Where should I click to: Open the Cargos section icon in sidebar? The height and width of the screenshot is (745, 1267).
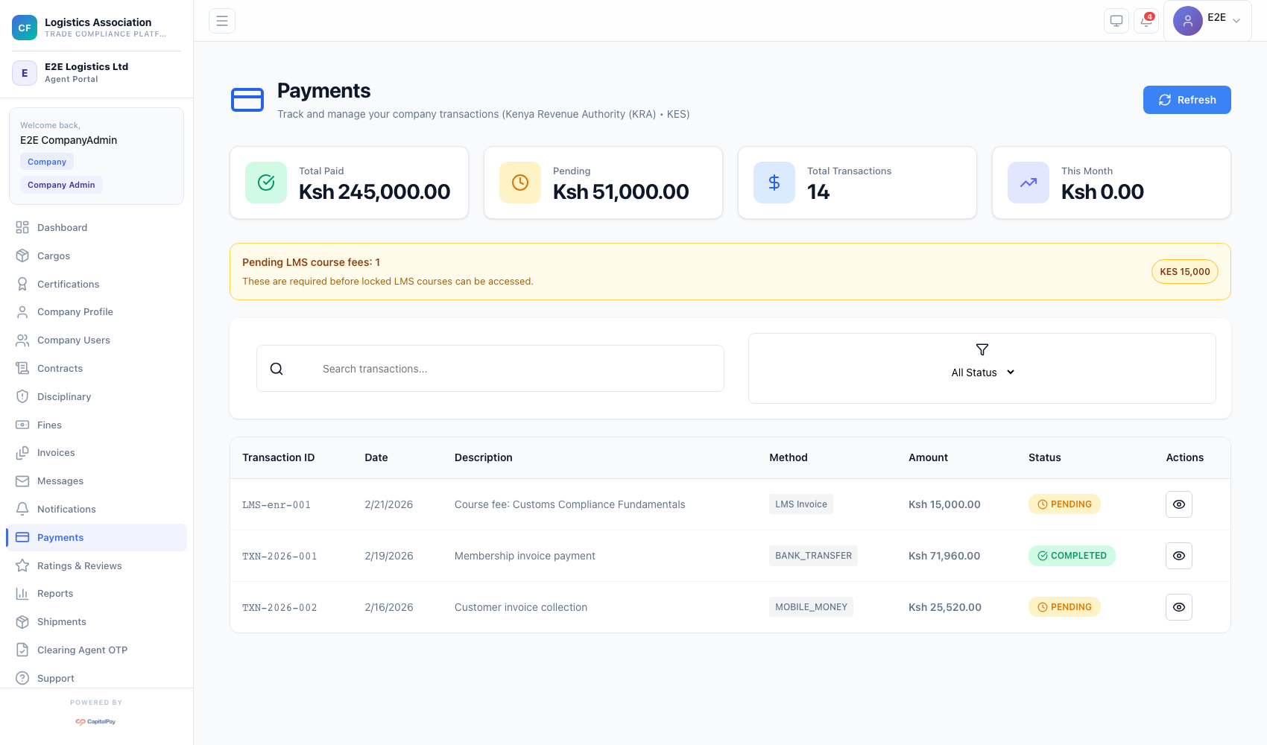22,256
